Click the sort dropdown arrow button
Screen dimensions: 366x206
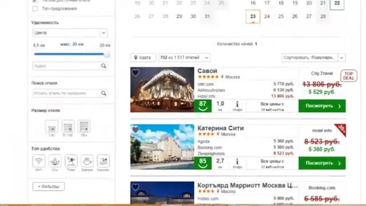click(341, 57)
